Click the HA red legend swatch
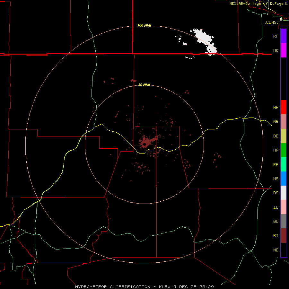The width and height of the screenshot is (289, 289). coord(284,107)
